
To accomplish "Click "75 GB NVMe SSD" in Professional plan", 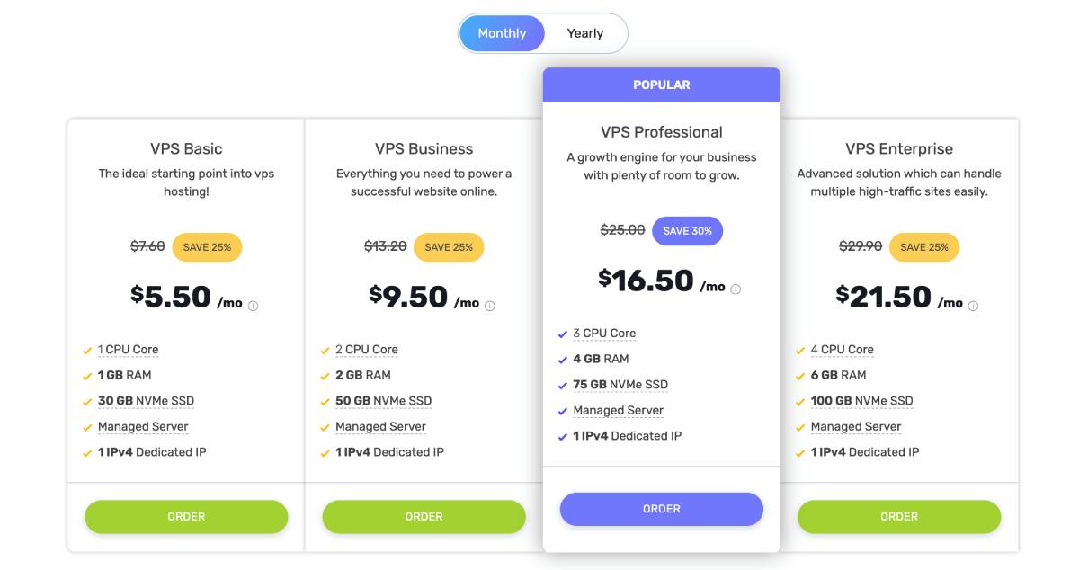I will (x=620, y=385).
